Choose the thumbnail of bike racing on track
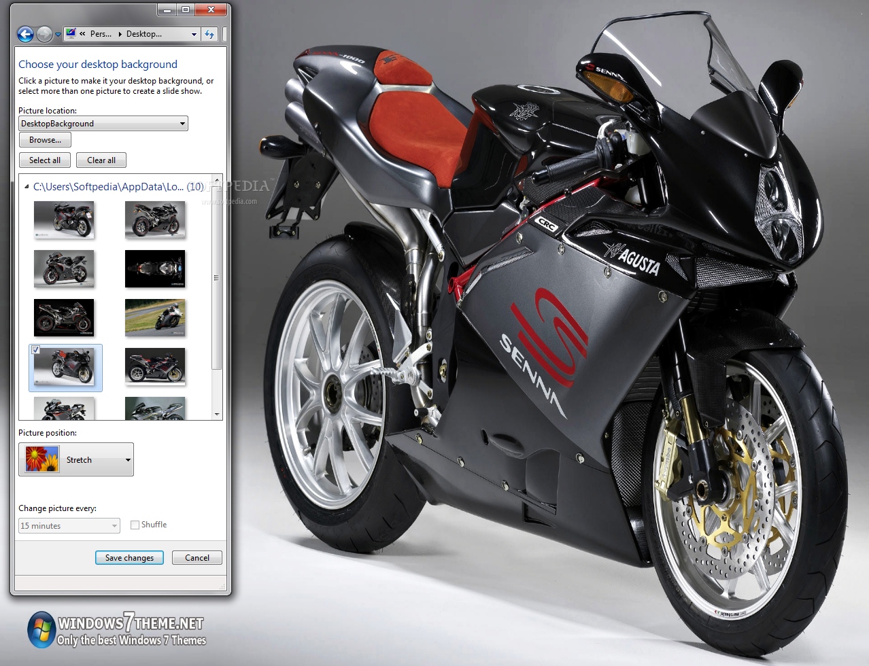Viewport: 869px width, 666px height. 155,317
